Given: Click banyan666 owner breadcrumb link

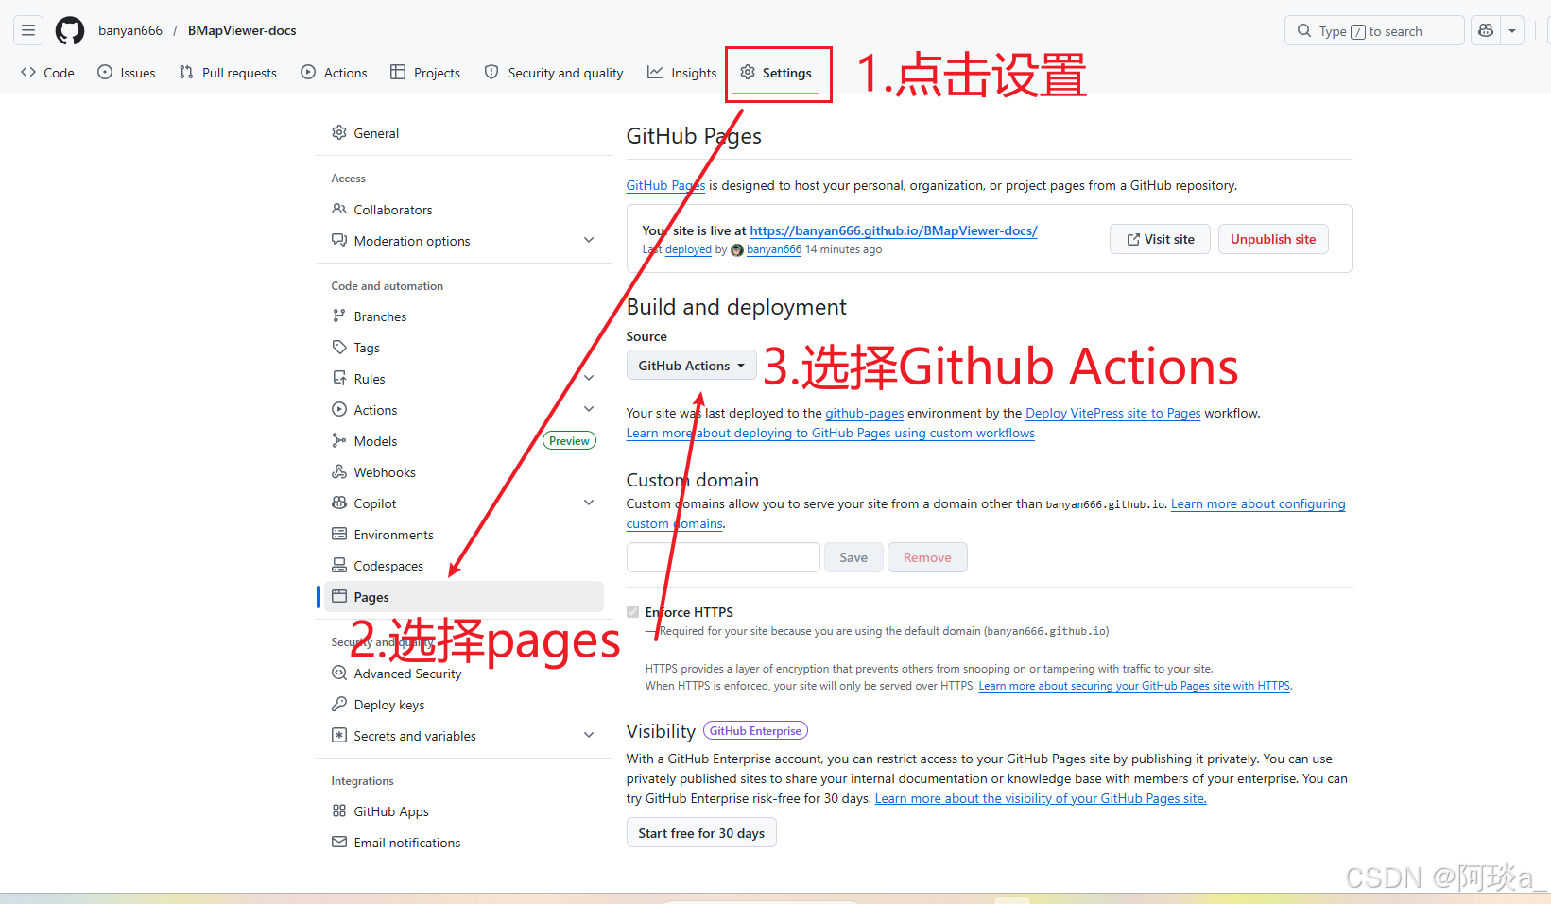Looking at the screenshot, I should tap(130, 30).
